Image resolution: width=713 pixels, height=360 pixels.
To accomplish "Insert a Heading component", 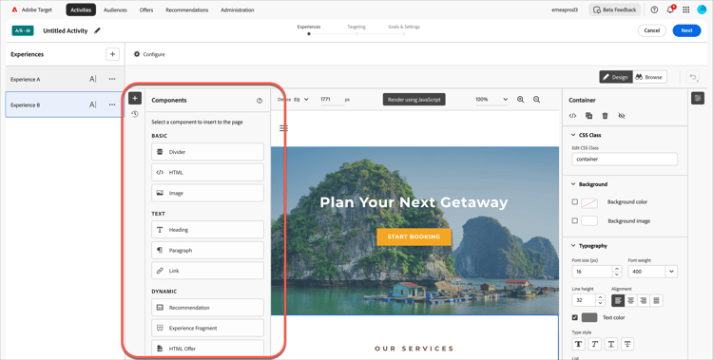I will click(207, 230).
